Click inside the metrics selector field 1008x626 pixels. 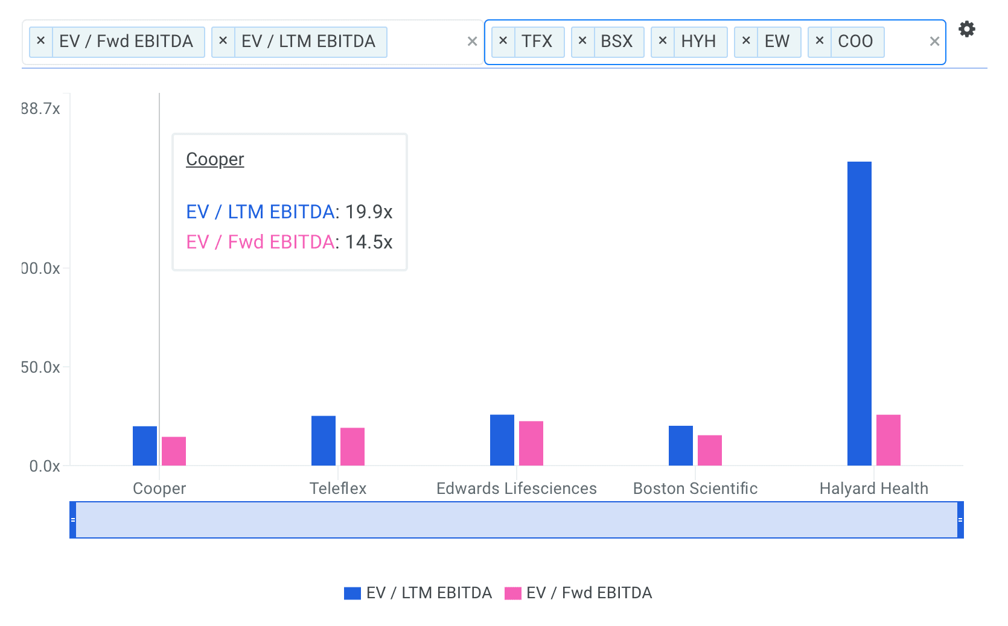(x=426, y=42)
